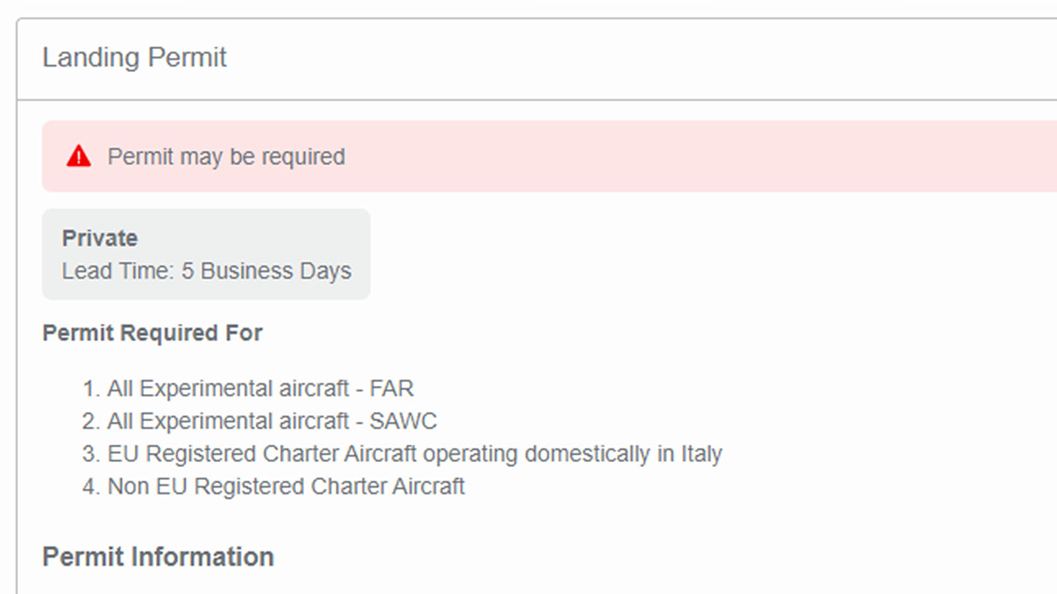1057x594 pixels.
Task: Click list number '2.' marker
Action: point(91,421)
